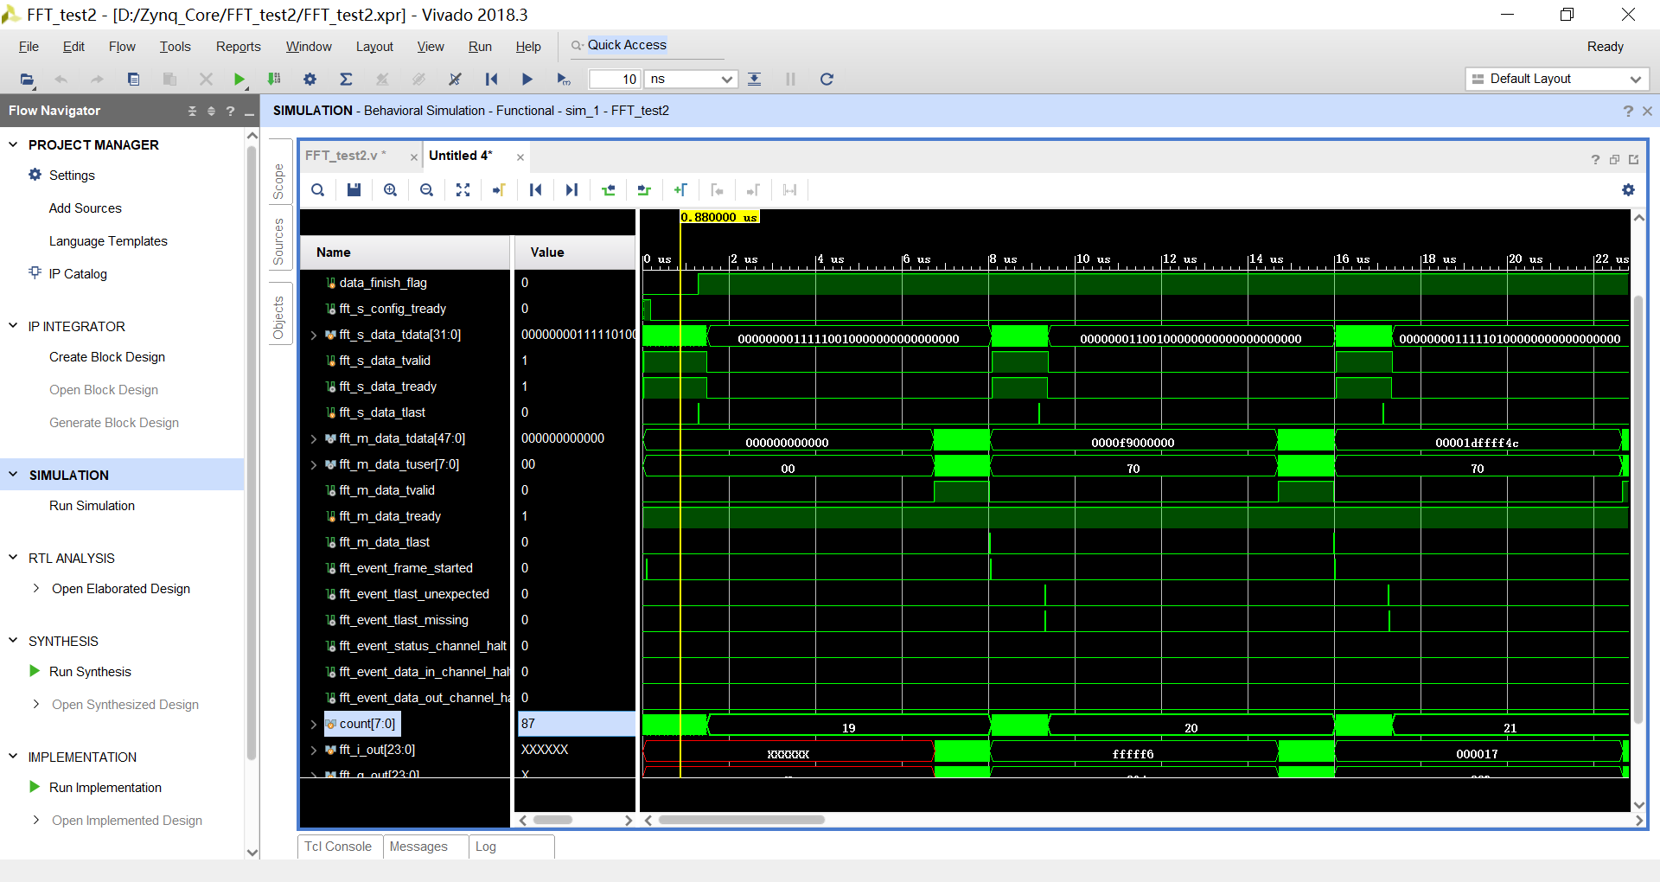Click Run Synthesis in Flow Navigator
Image resolution: width=1660 pixels, height=882 pixels.
coord(90,671)
